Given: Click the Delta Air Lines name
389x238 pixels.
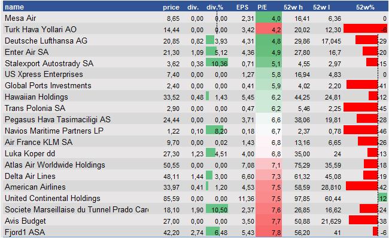Looking at the screenshot, I should [x=30, y=176].
